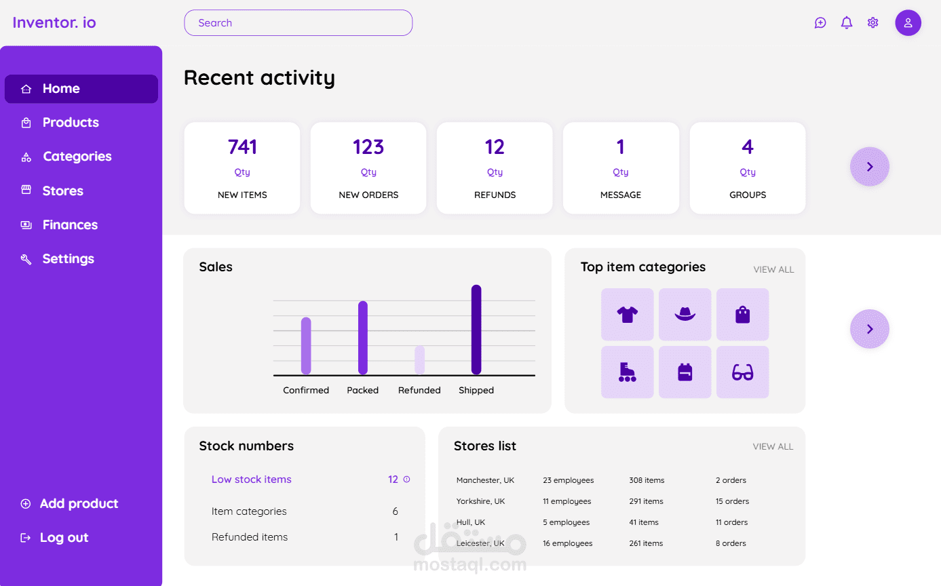Open the settings gear in the header

pyautogui.click(x=873, y=23)
